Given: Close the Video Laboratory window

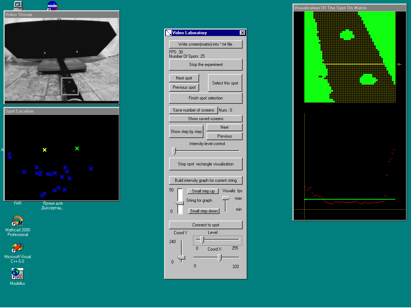Looking at the screenshot, I should [x=242, y=33].
